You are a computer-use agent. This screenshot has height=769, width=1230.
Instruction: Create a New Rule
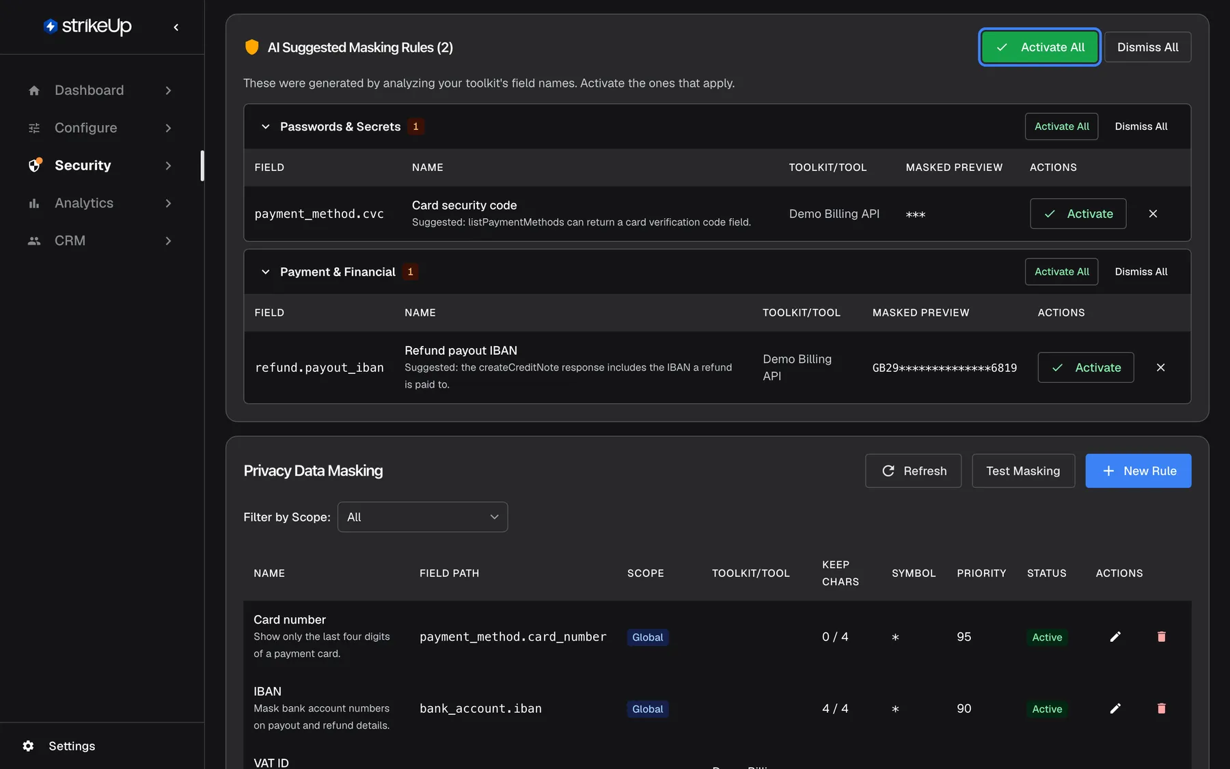tap(1138, 471)
